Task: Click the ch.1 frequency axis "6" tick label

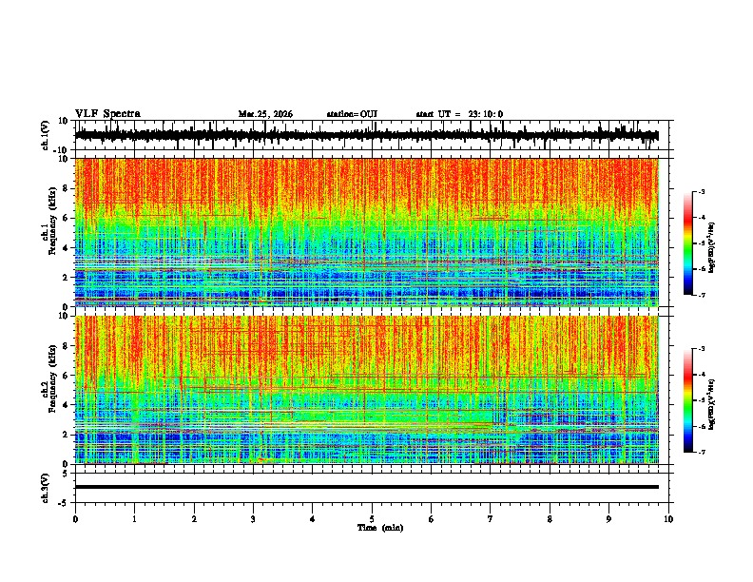Action: [x=66, y=219]
